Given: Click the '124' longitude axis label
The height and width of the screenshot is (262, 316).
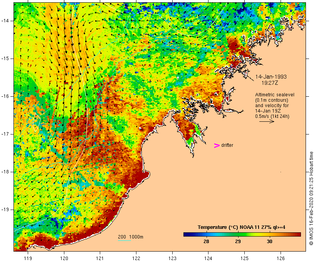Looking at the screenshot, I should click(x=208, y=258).
